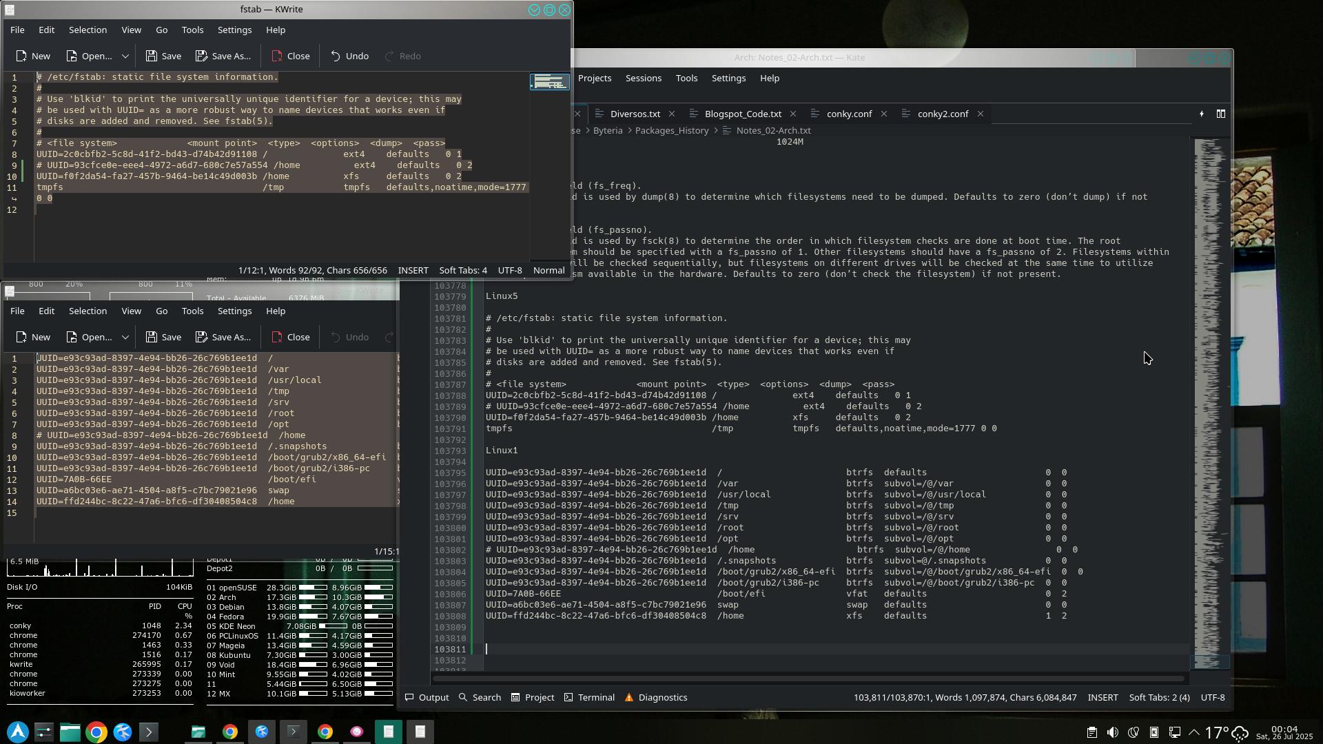This screenshot has width=1323, height=744.
Task: Click Packages_History in Kate breadcrumb path
Action: [671, 130]
